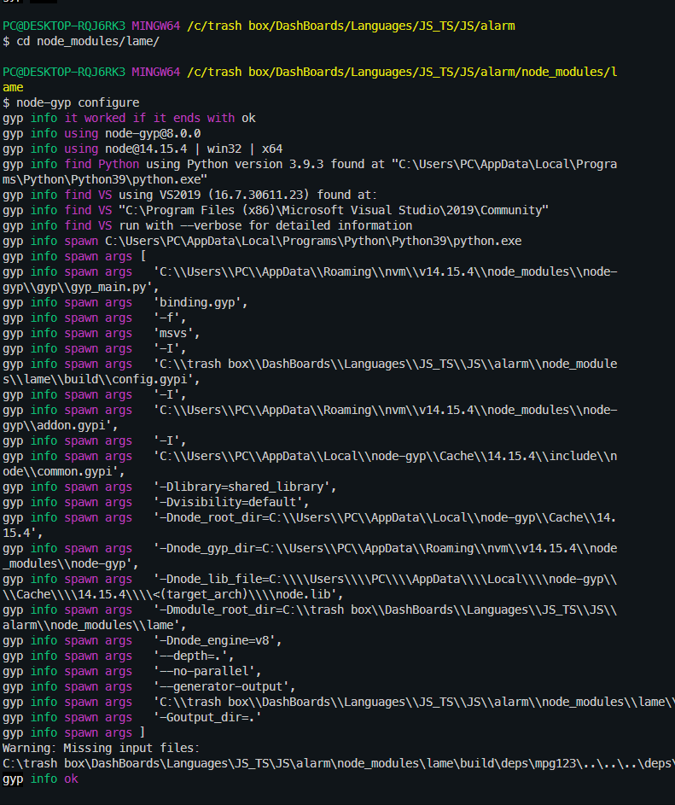This screenshot has height=805, width=675.
Task: Click the 'node@14.15.4 | win32 | x64' text
Action: [x=194, y=149]
